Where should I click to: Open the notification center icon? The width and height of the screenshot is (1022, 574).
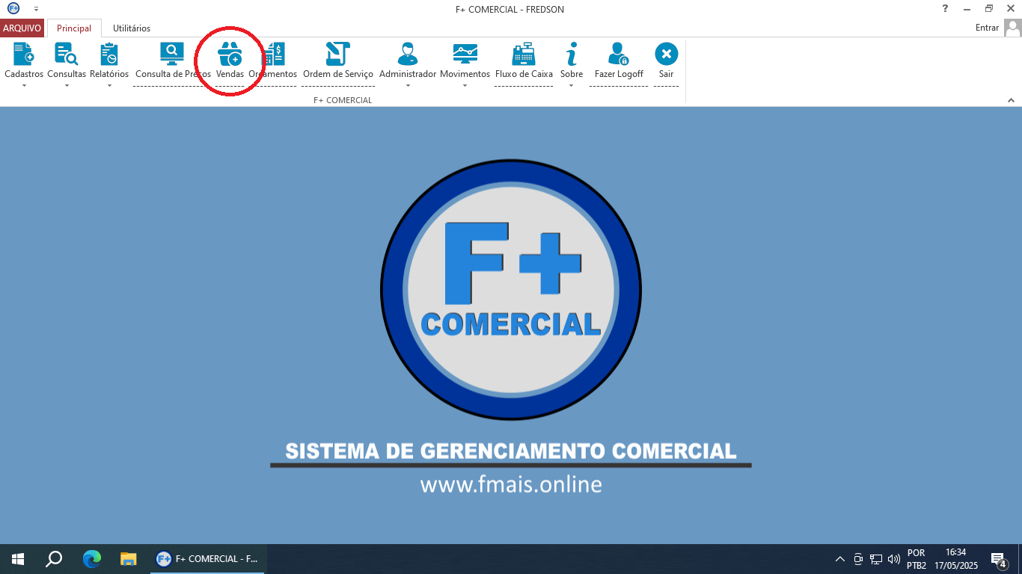[998, 559]
